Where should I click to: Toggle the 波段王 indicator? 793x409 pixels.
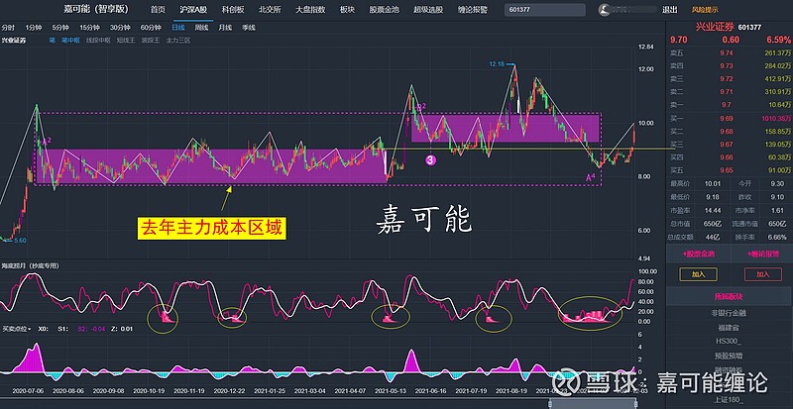151,40
